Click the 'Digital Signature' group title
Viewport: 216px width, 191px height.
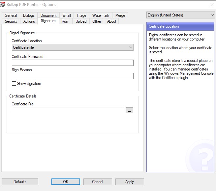coord(22,33)
